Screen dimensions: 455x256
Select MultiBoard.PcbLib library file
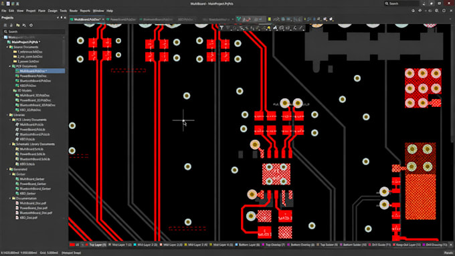click(31, 125)
